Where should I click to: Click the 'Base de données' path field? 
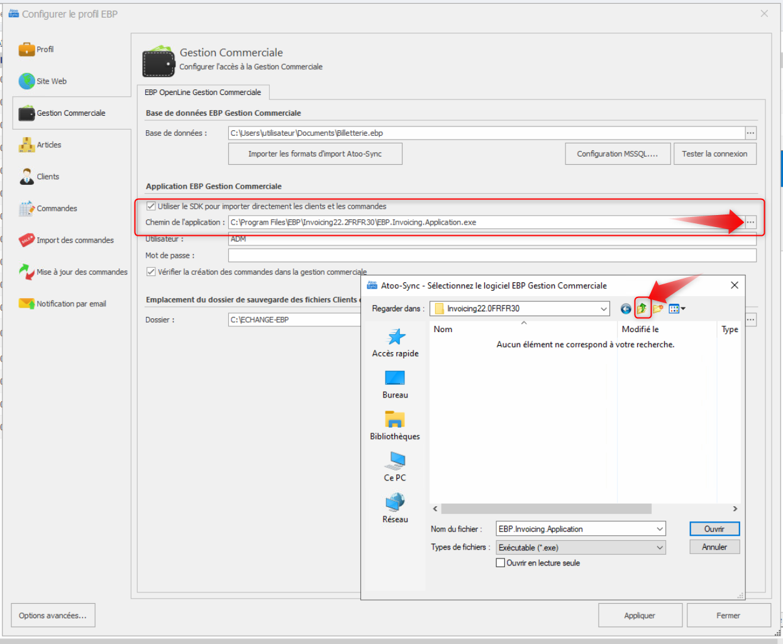tap(487, 133)
